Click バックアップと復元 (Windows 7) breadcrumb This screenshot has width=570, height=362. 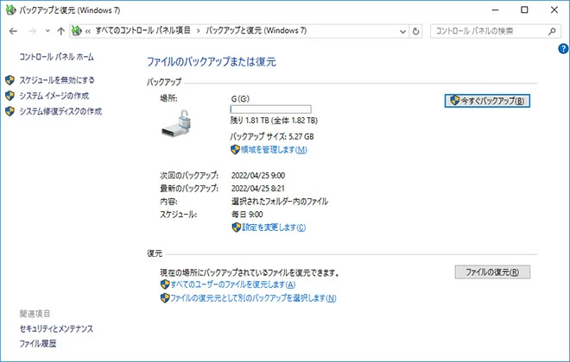pos(256,30)
